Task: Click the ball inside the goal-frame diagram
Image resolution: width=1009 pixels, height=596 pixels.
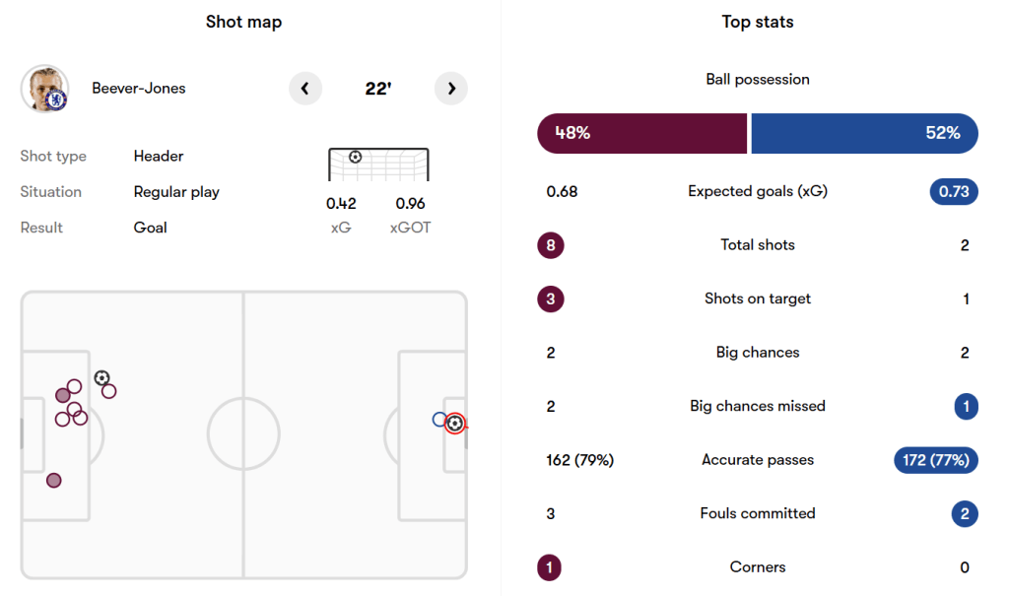Action: (355, 157)
